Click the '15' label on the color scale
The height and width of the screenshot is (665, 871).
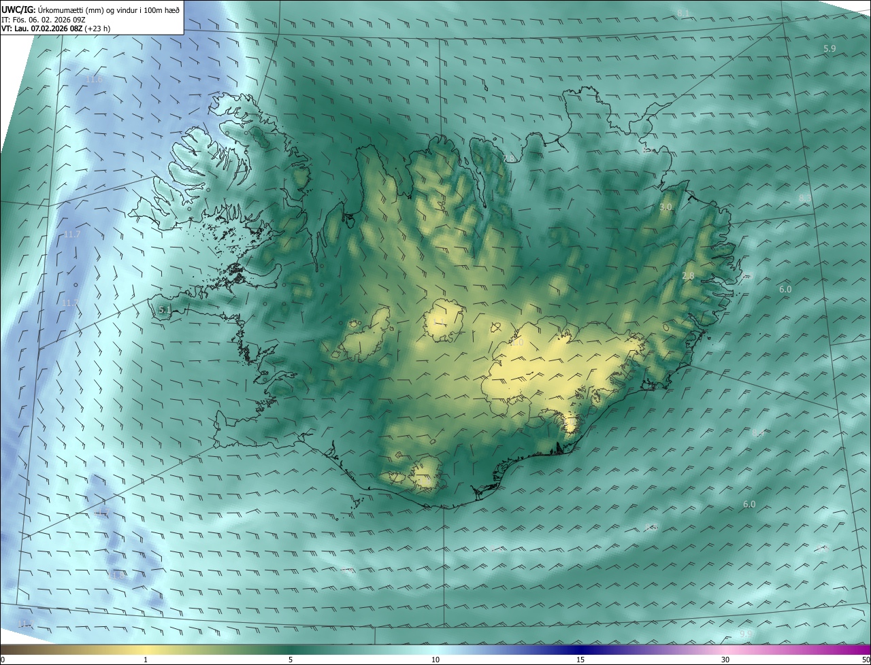coord(580,660)
